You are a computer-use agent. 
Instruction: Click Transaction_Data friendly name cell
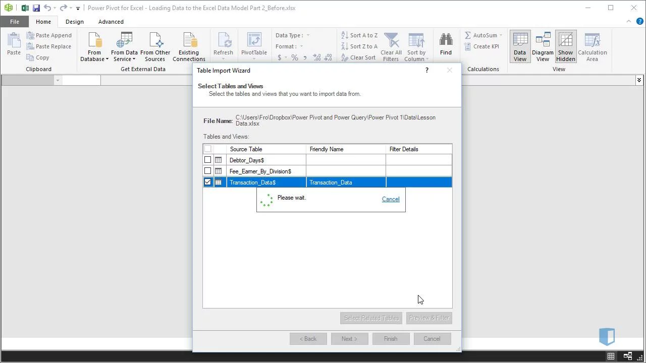[x=346, y=182]
